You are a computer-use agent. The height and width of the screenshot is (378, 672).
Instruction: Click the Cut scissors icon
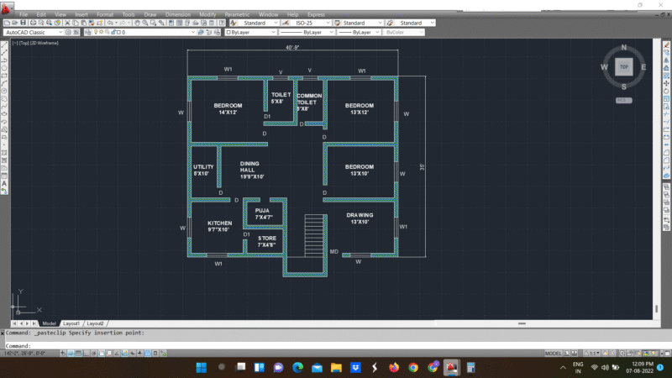point(67,23)
